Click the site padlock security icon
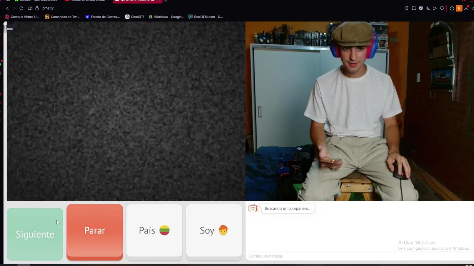474x266 pixels. point(37,8)
